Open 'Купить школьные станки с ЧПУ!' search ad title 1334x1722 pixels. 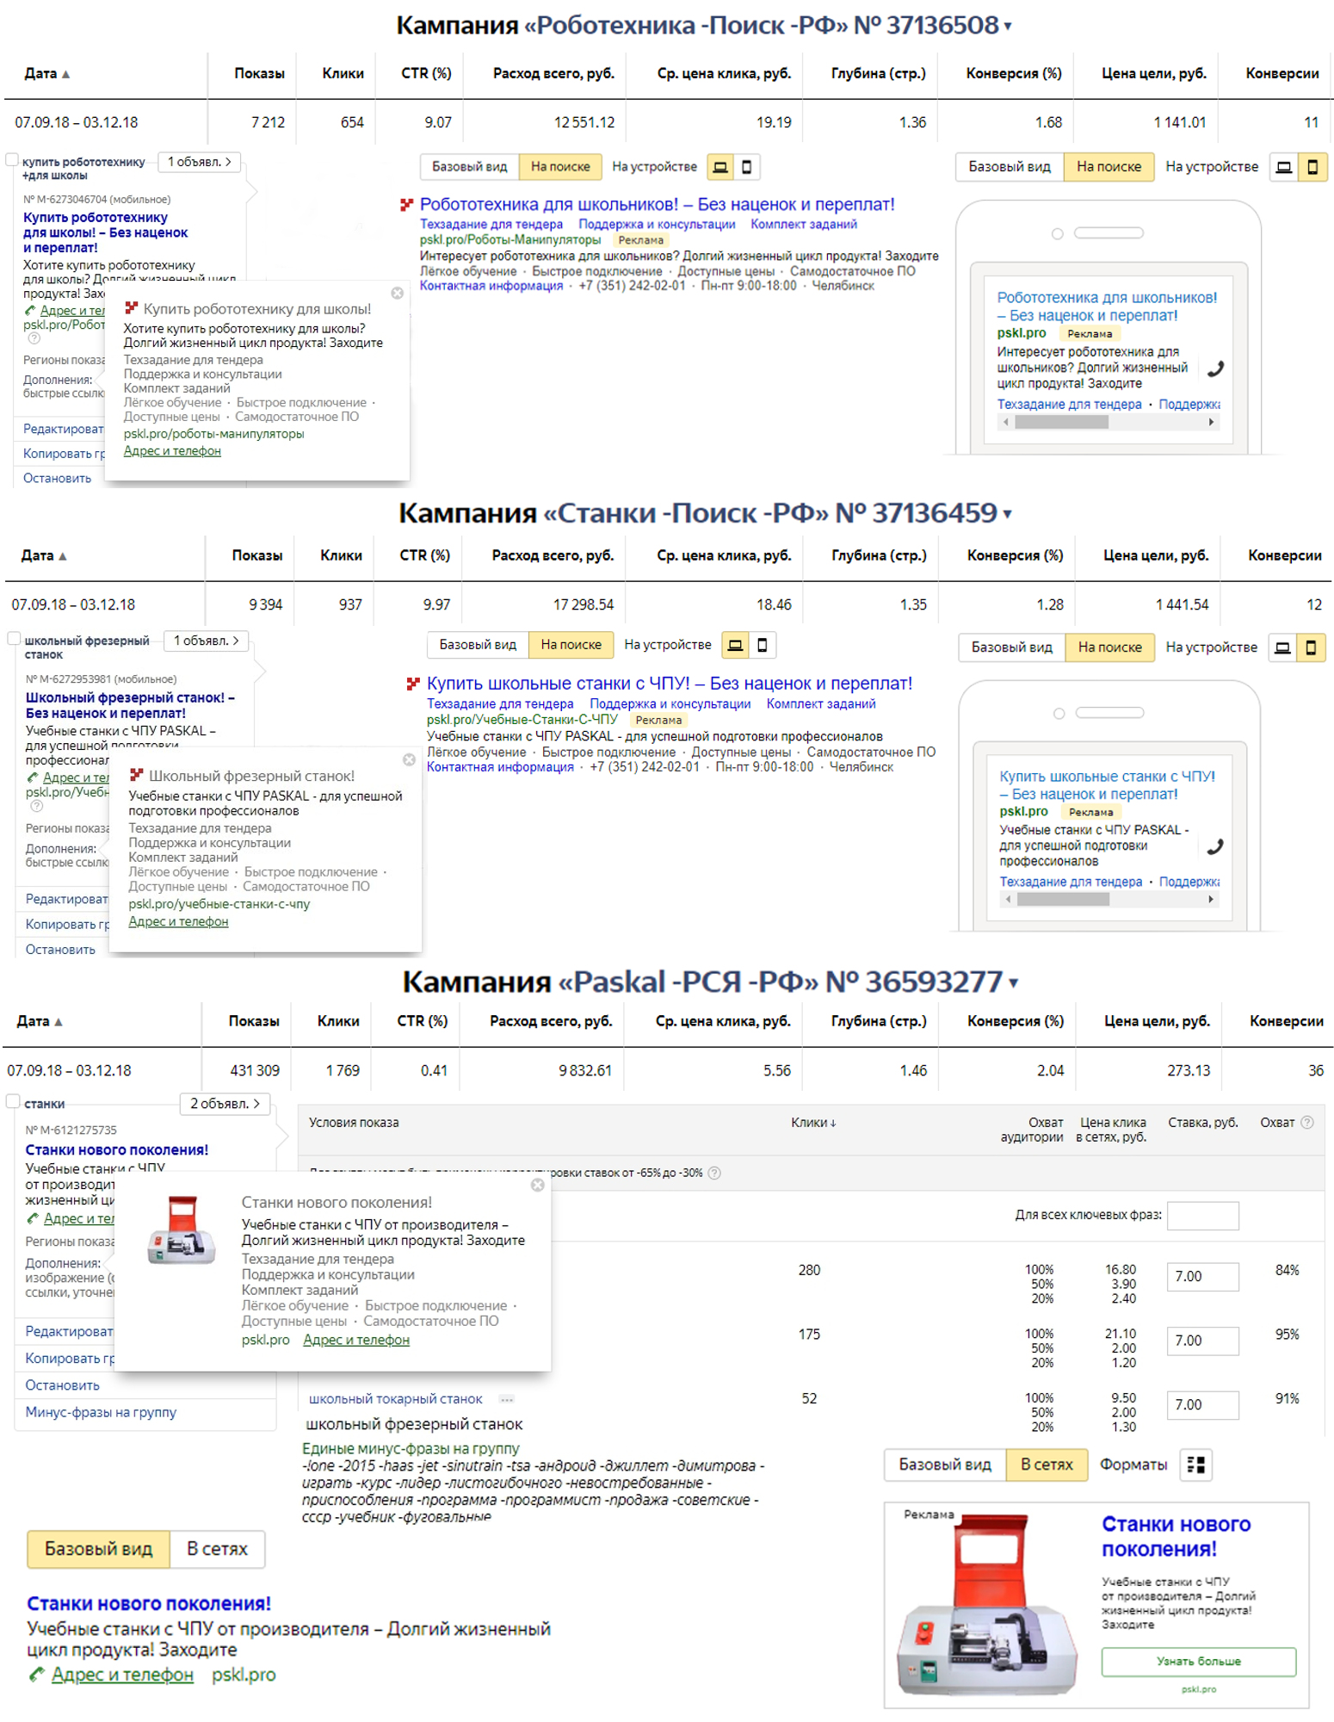point(670,684)
